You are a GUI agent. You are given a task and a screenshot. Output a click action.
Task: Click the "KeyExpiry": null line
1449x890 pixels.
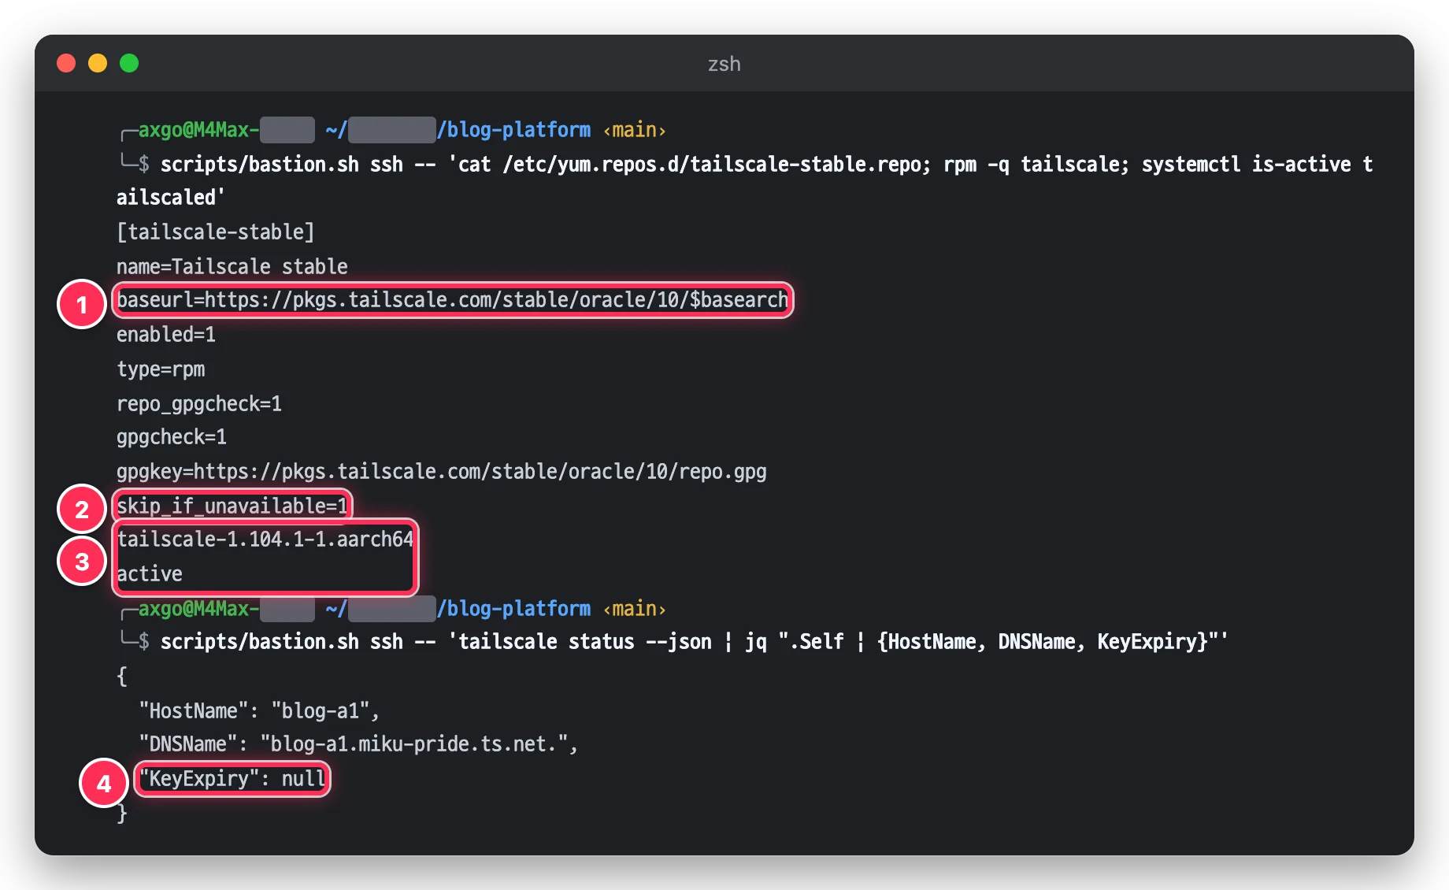[x=232, y=779]
